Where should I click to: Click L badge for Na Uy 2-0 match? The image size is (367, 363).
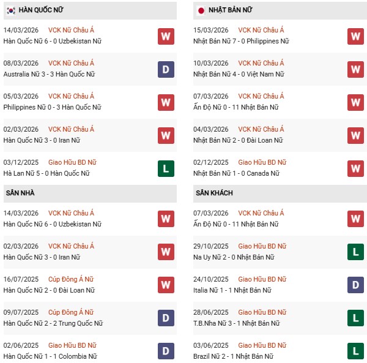click(x=355, y=252)
